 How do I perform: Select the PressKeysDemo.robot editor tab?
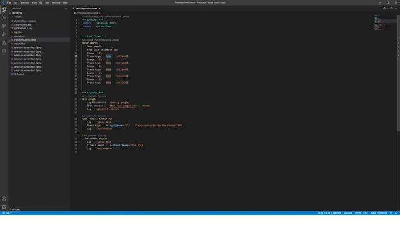tap(86, 8)
